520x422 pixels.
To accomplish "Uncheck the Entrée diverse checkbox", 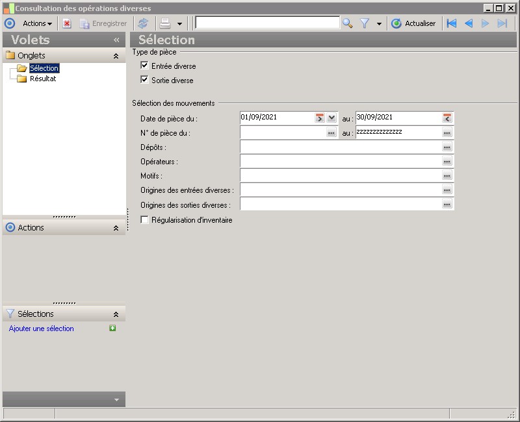I will point(144,66).
